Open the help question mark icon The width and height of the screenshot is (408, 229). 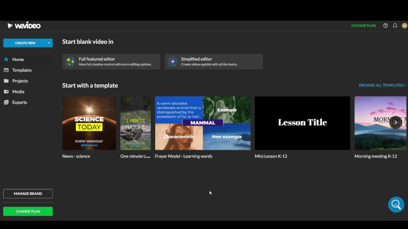click(386, 26)
